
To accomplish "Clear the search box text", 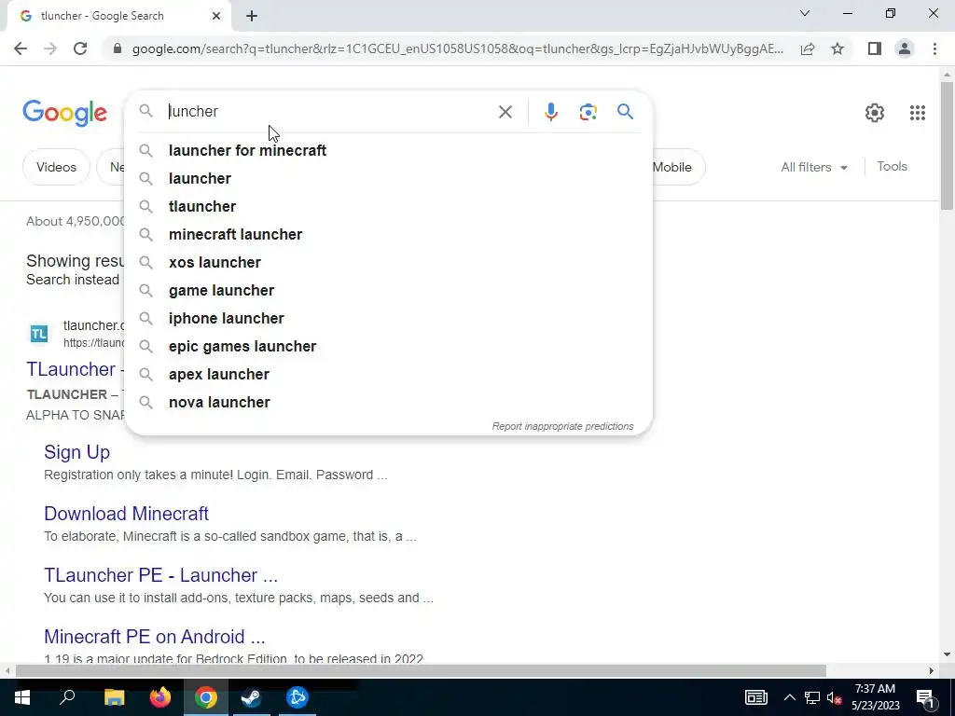I will [505, 112].
